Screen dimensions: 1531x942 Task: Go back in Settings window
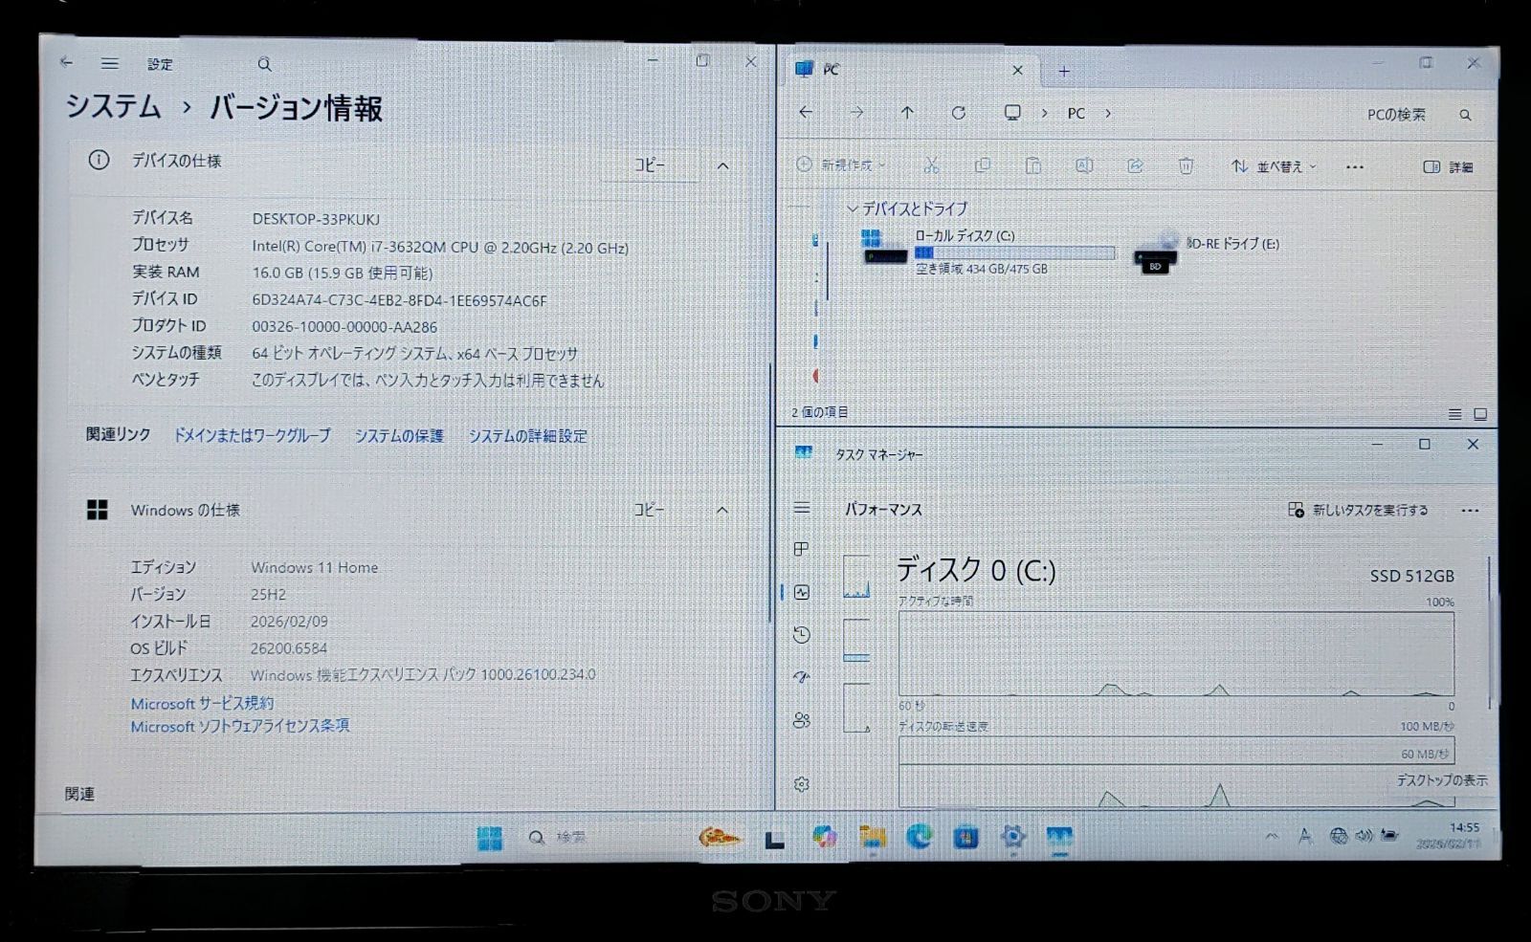[66, 63]
